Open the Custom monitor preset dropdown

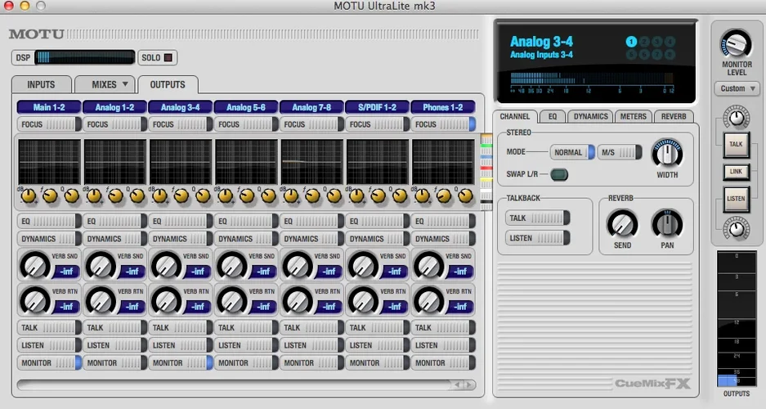tap(737, 88)
